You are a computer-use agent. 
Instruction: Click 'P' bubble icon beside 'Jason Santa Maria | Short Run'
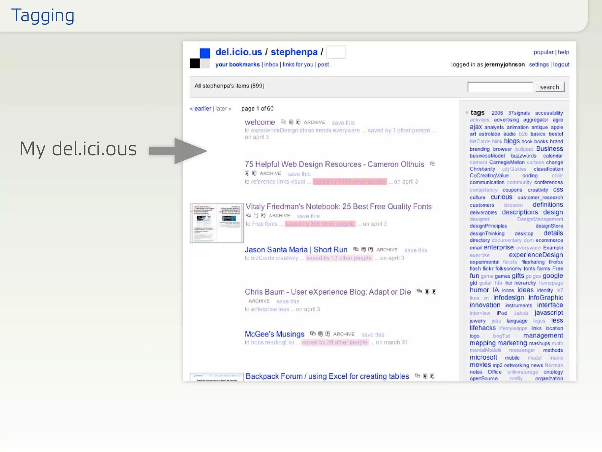371,250
